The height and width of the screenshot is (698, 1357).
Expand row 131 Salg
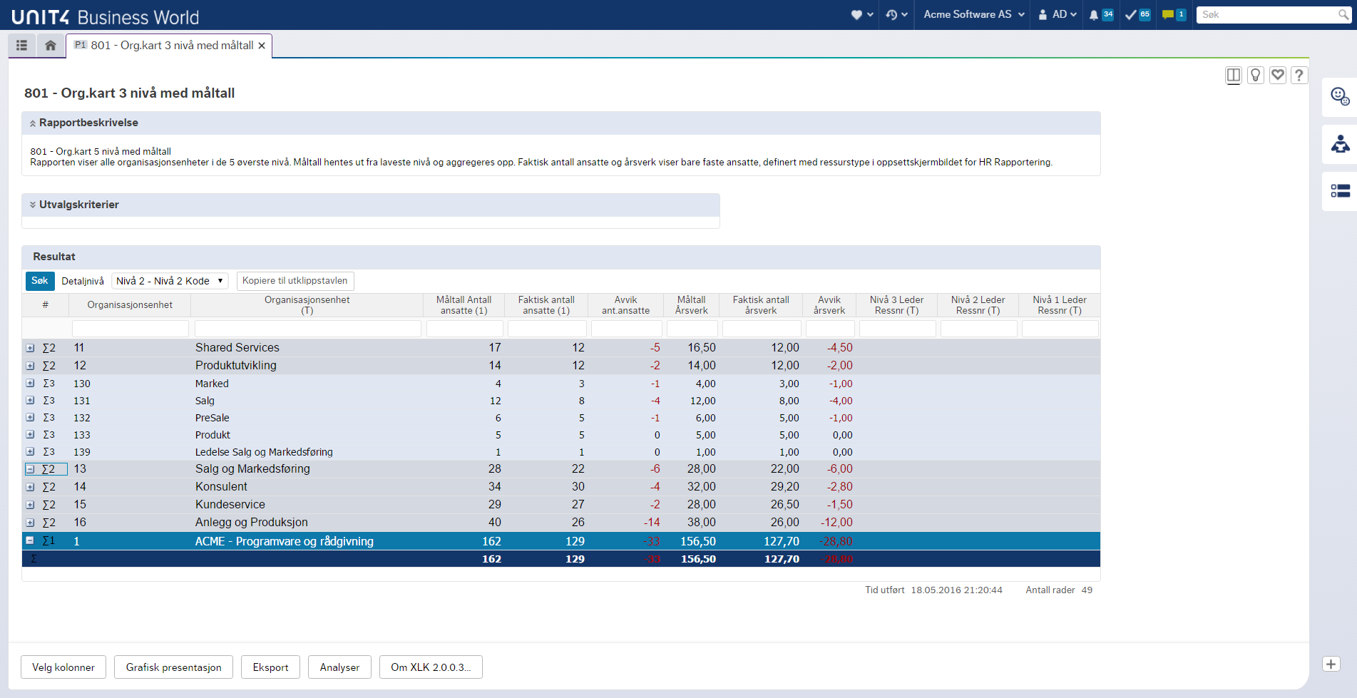tap(30, 400)
